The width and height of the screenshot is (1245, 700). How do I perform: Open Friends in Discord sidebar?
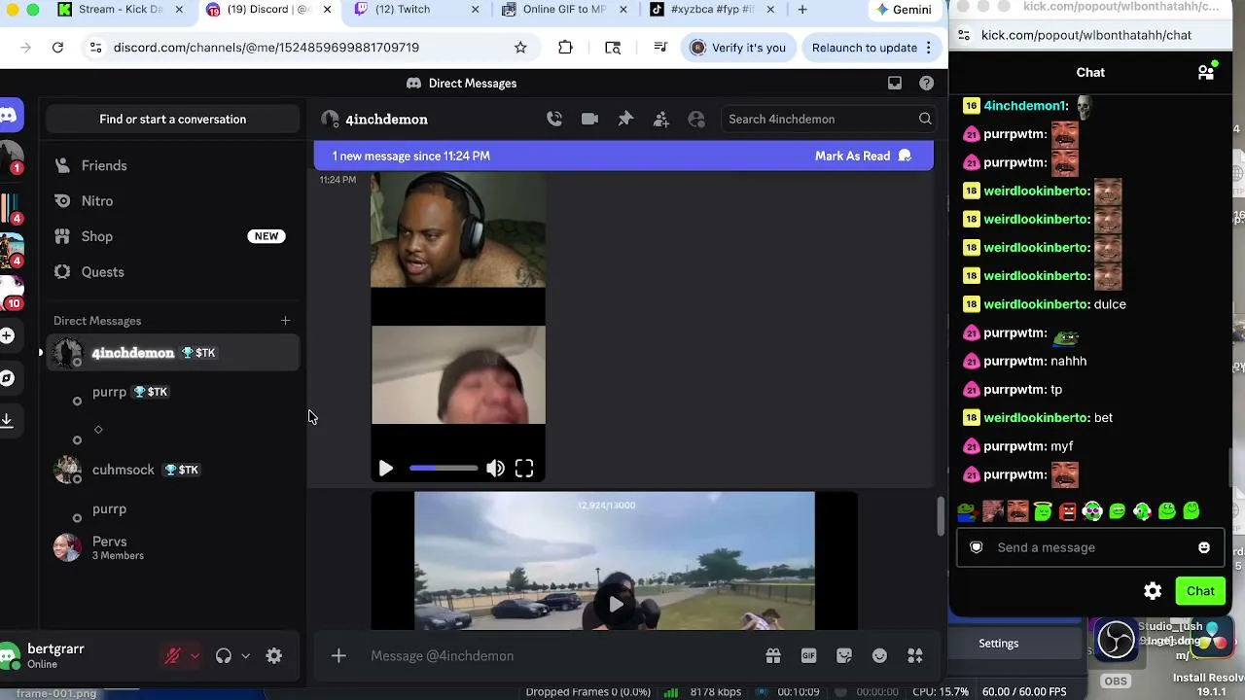[173, 165]
